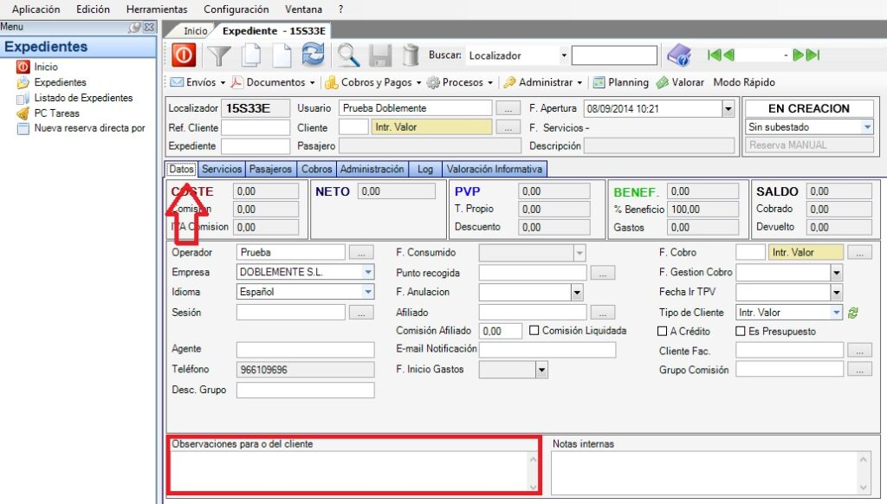Click the magnifying glass search icon
This screenshot has height=504, width=887.
(x=348, y=55)
